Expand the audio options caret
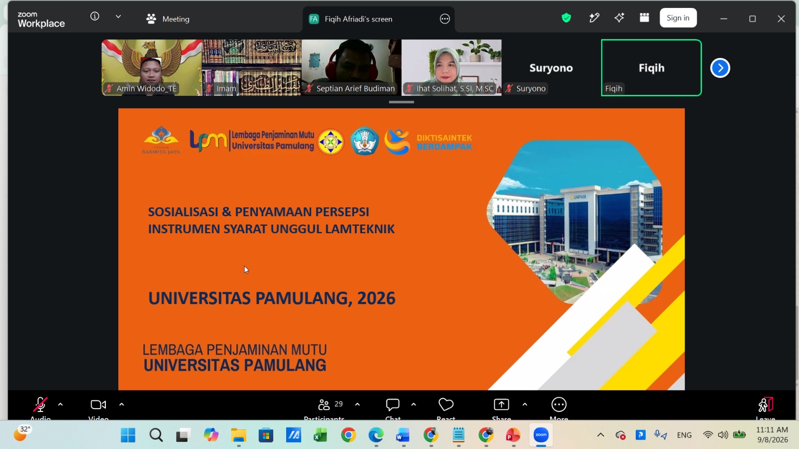 pos(60,405)
